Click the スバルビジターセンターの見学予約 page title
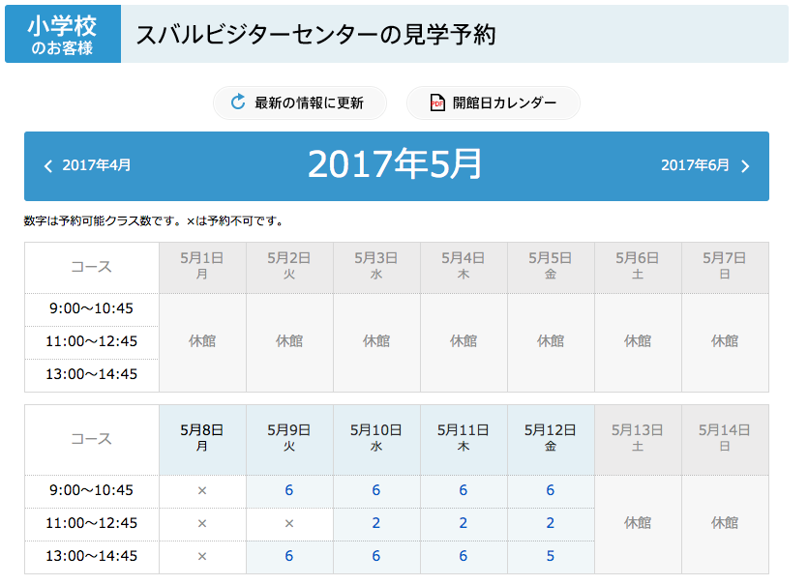 click(315, 35)
